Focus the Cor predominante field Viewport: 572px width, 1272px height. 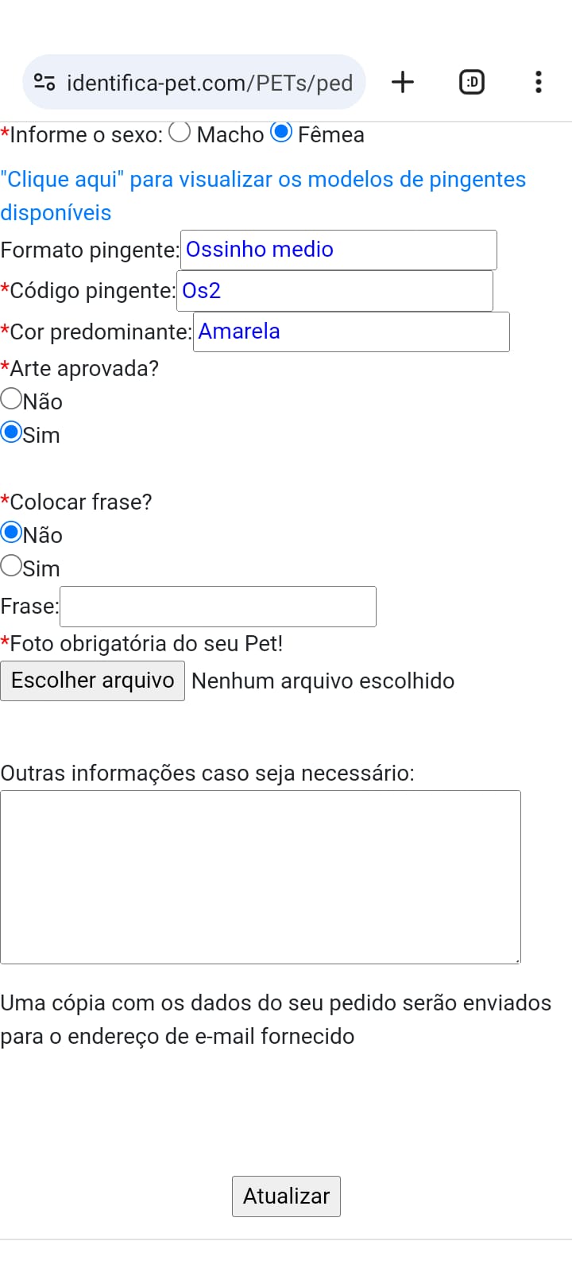pyautogui.click(x=351, y=332)
